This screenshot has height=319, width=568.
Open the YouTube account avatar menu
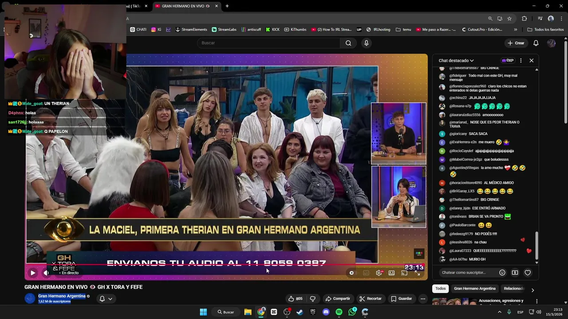pos(551,43)
